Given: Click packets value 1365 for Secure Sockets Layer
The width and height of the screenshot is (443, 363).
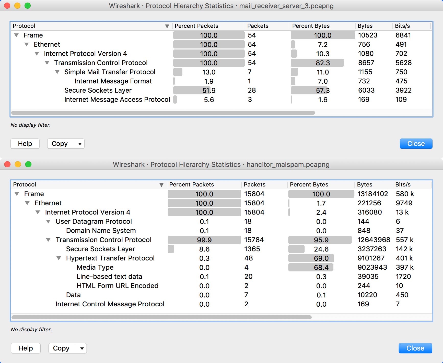Looking at the screenshot, I should point(252,249).
